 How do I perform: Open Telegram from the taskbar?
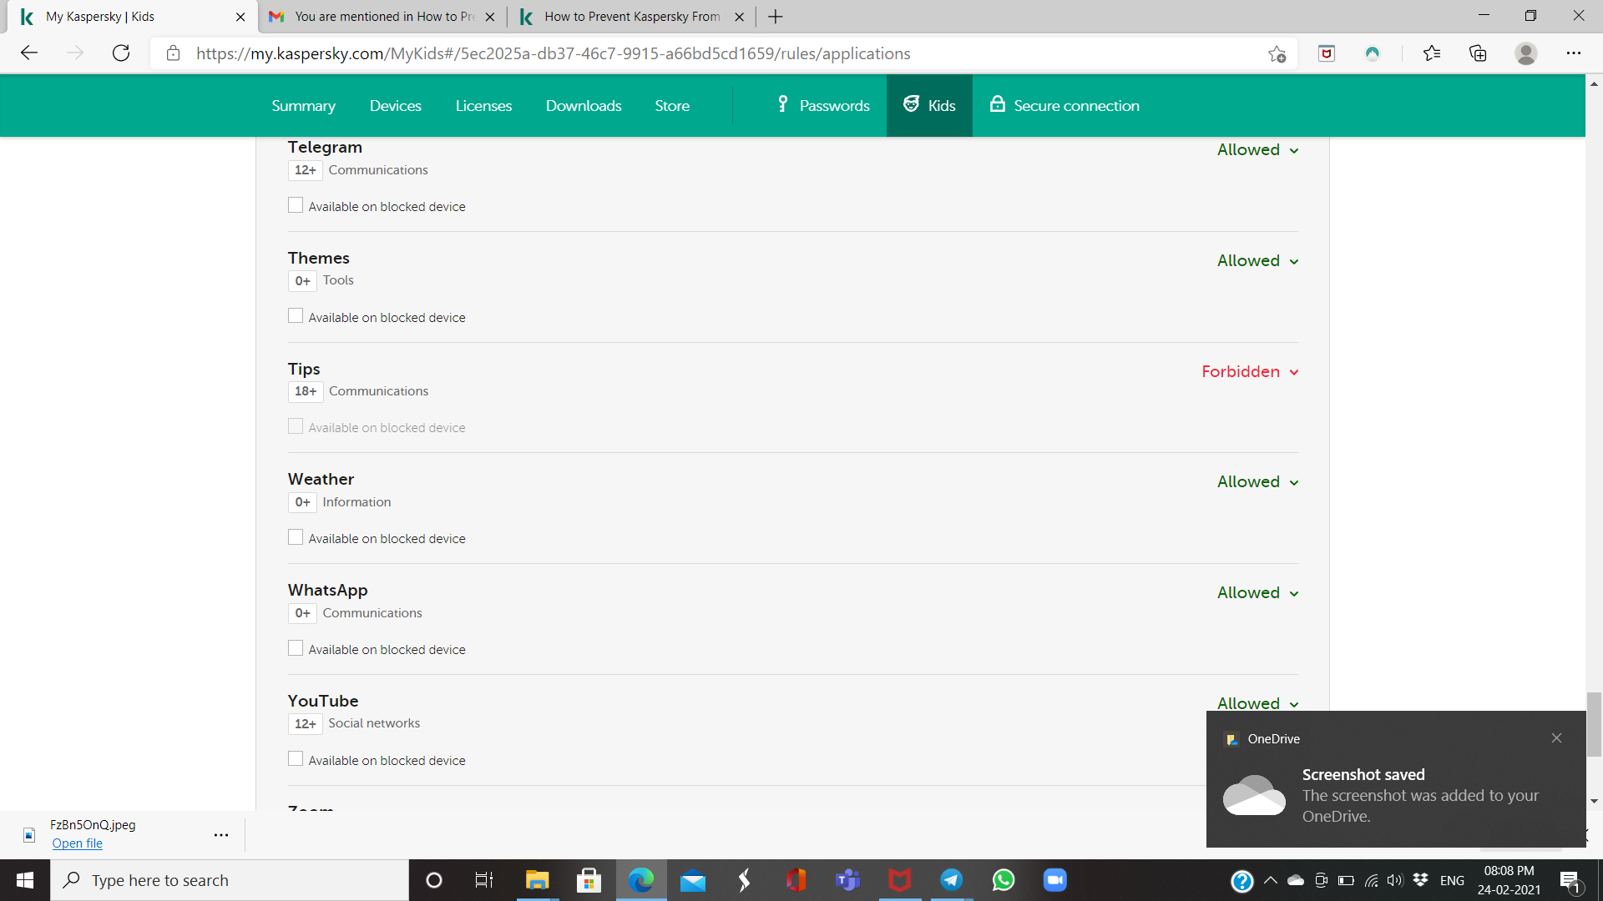tap(951, 880)
